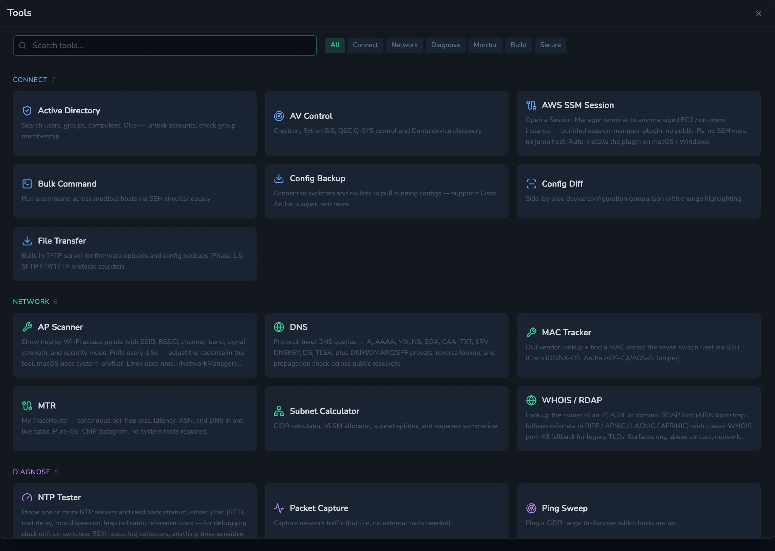Click description 'Ping a CIDR range to discover'

pos(600,523)
